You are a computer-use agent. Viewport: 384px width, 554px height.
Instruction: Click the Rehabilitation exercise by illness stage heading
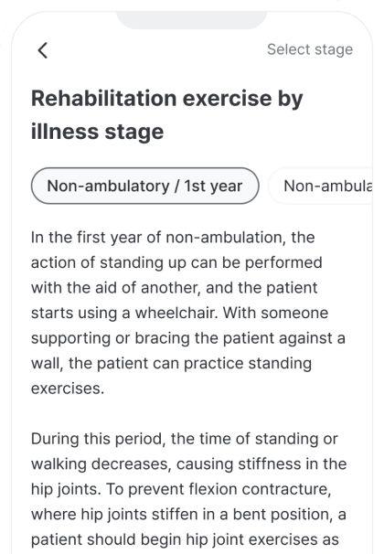click(167, 114)
